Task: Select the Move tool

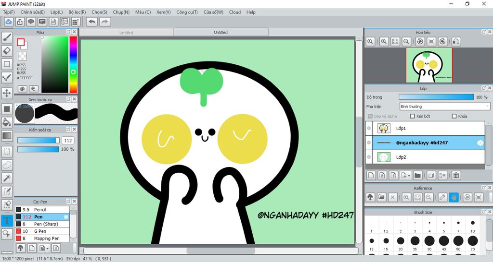Action: 7,93
